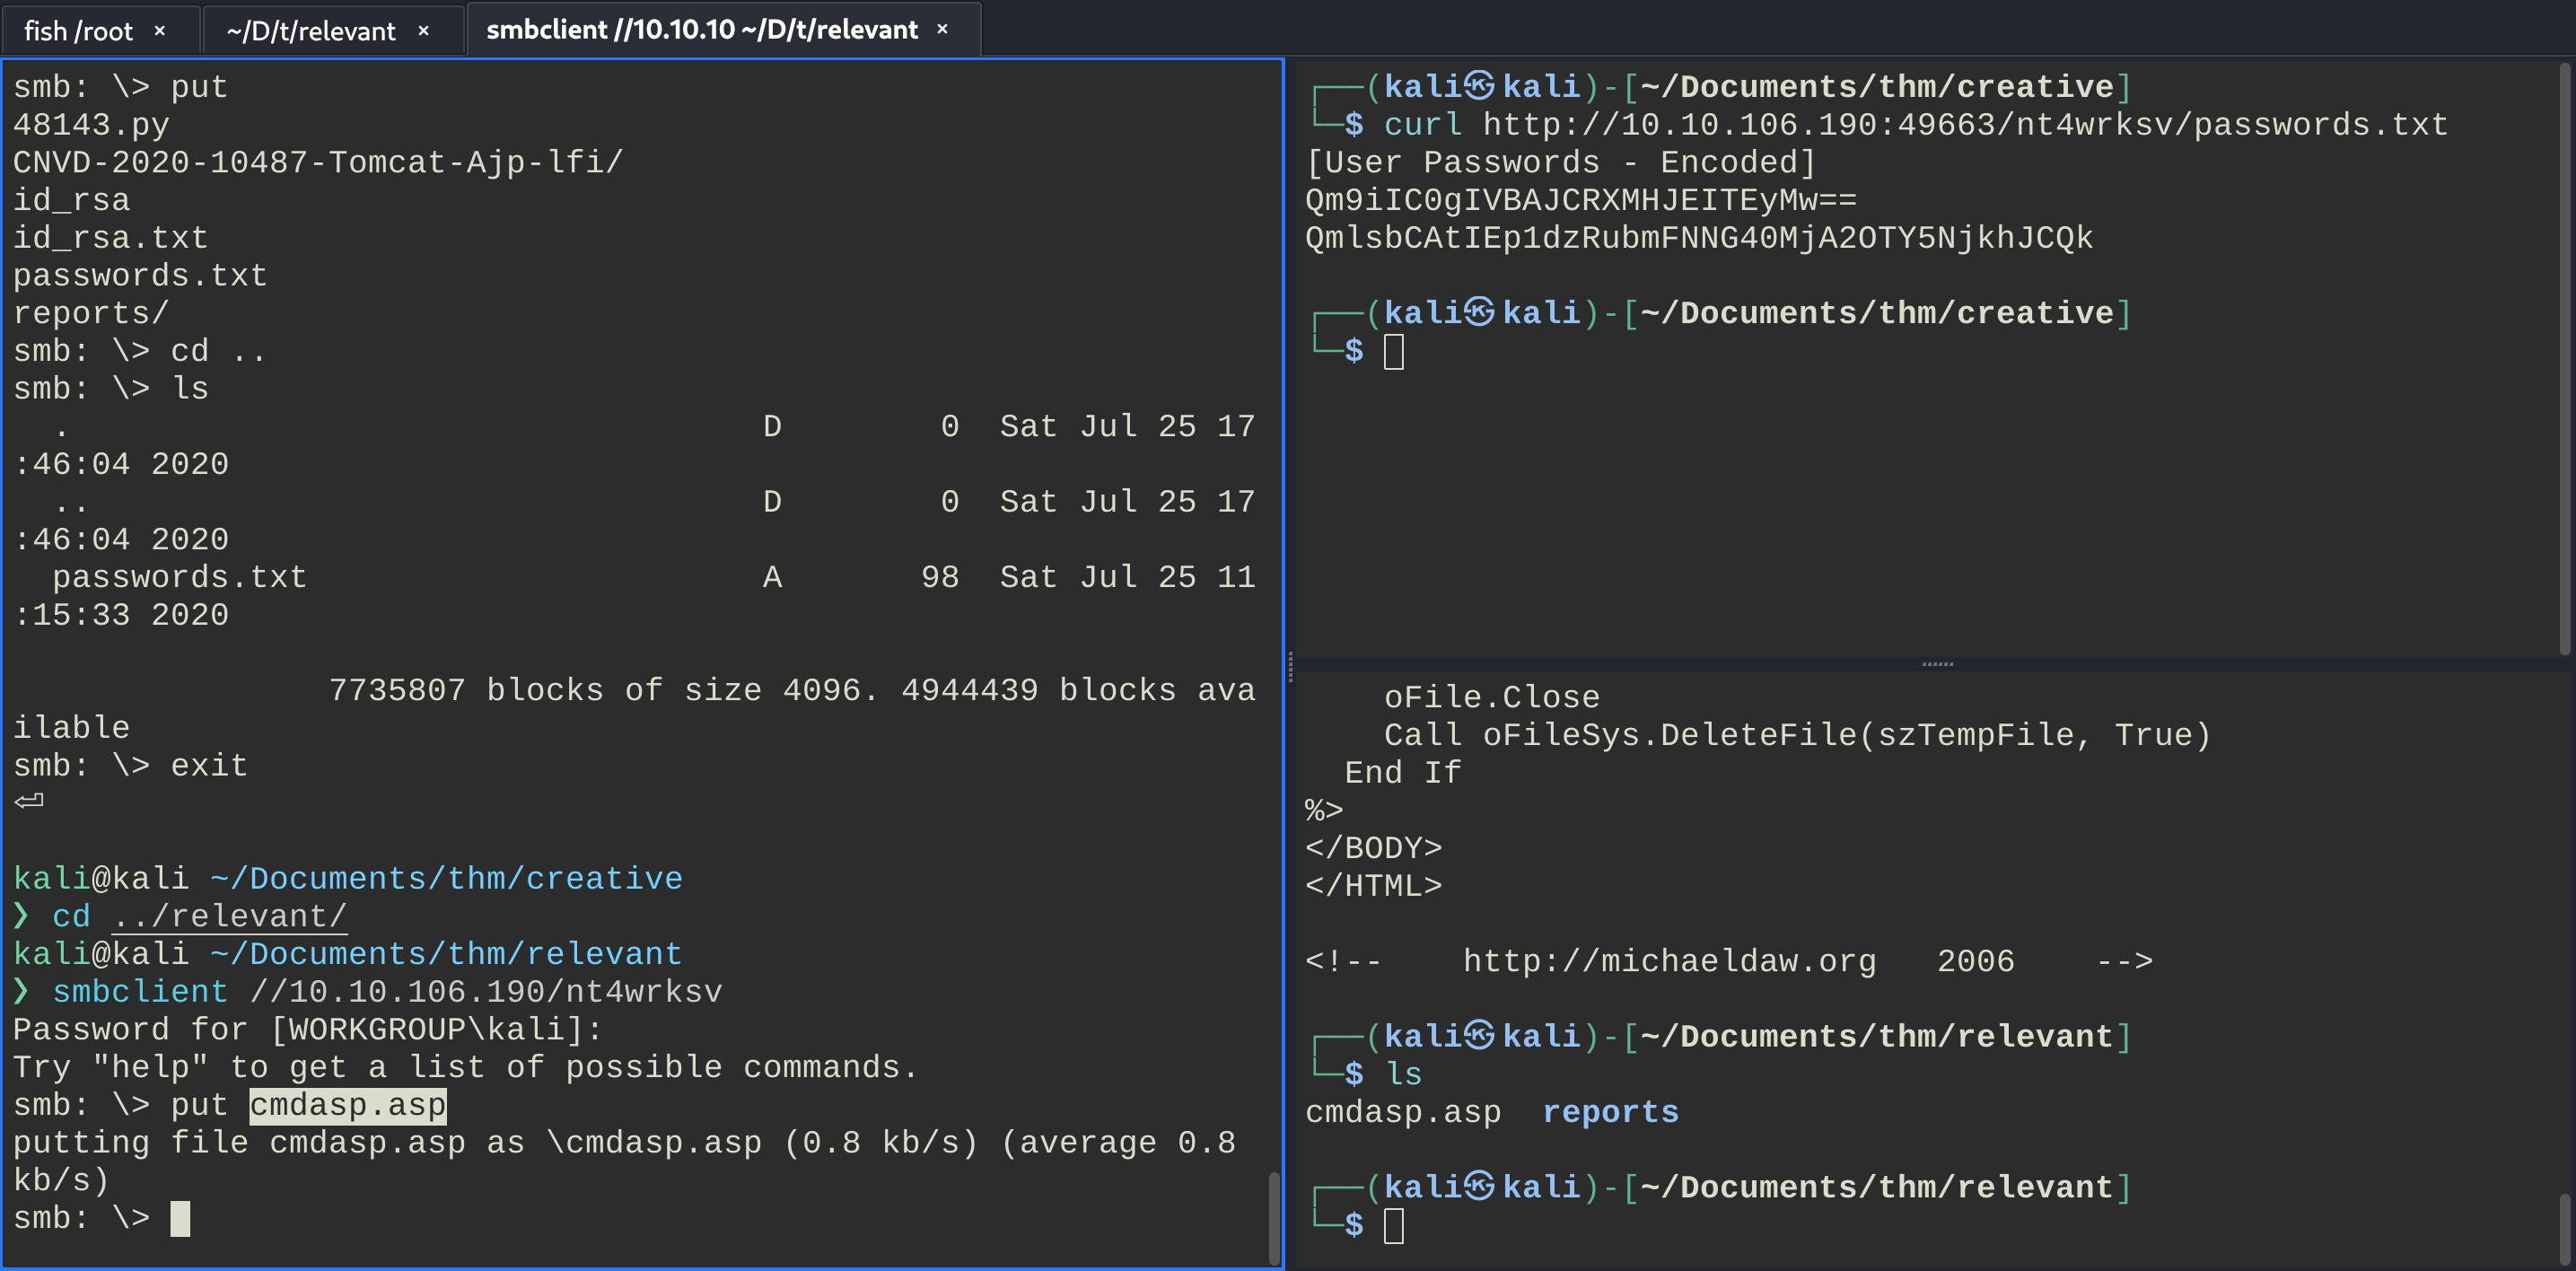Close the '~/D/t/relevant' tab
Image resolution: width=2576 pixels, height=1271 pixels.
pos(423,31)
